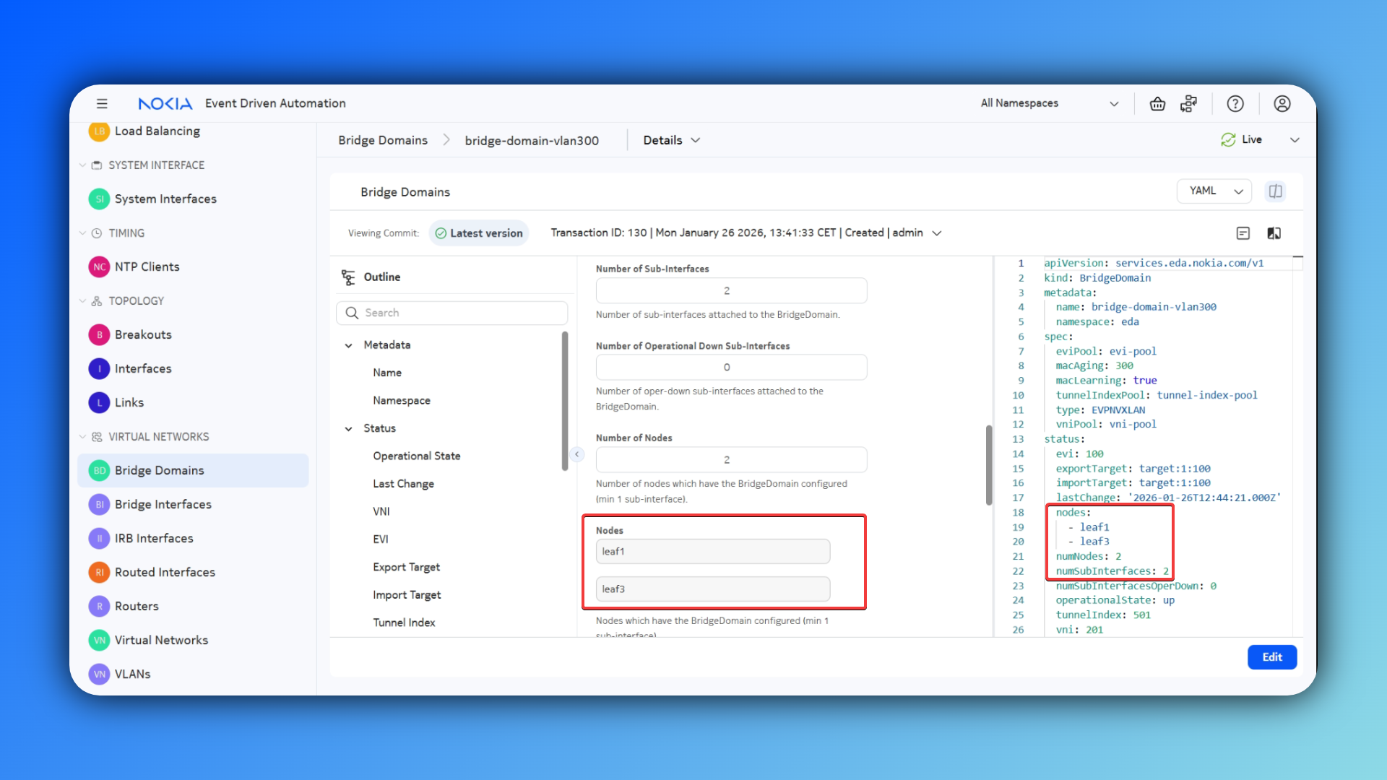Select Operational State in outline

point(416,456)
